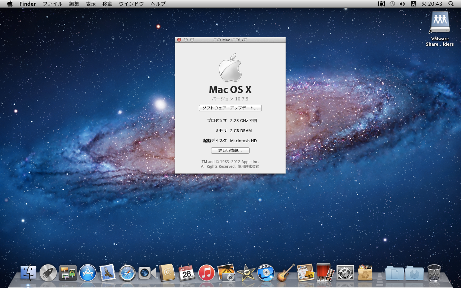Open iCal calendar showing 28

(187, 273)
